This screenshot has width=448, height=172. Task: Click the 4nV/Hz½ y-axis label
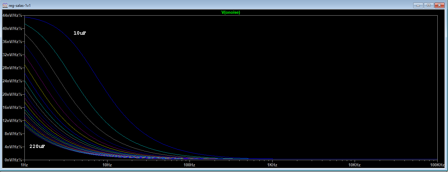click(13, 146)
